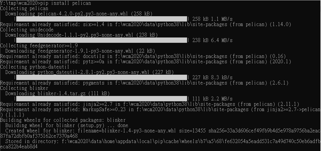The height and width of the screenshot is (151, 321).
Task: Click the Unidecode download progress bar
Action: (x=102, y=40)
